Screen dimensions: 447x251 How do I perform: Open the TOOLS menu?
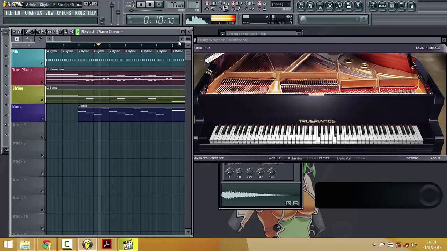[80, 13]
